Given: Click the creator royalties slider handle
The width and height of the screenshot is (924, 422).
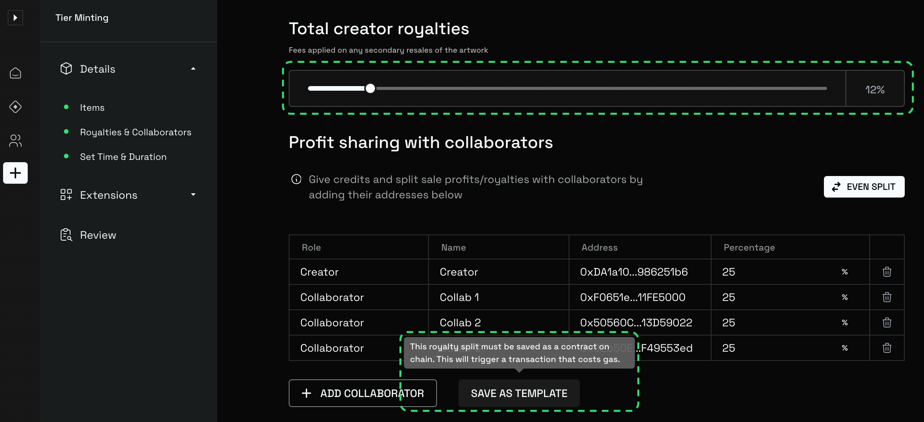Looking at the screenshot, I should 370,88.
